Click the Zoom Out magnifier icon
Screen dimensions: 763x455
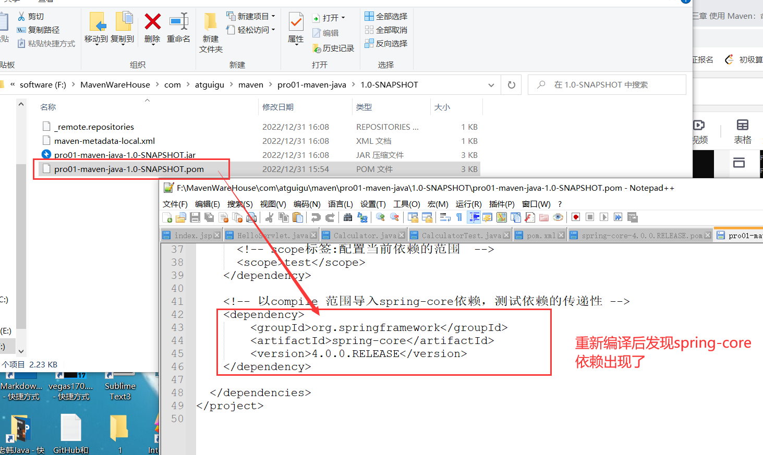click(x=394, y=217)
